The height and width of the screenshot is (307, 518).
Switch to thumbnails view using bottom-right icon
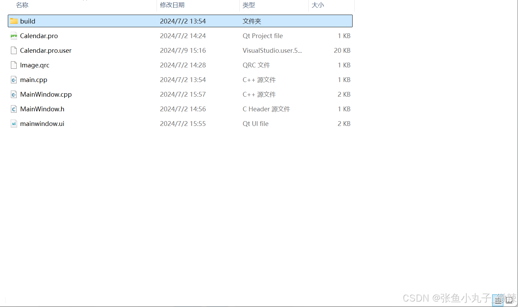(x=509, y=300)
